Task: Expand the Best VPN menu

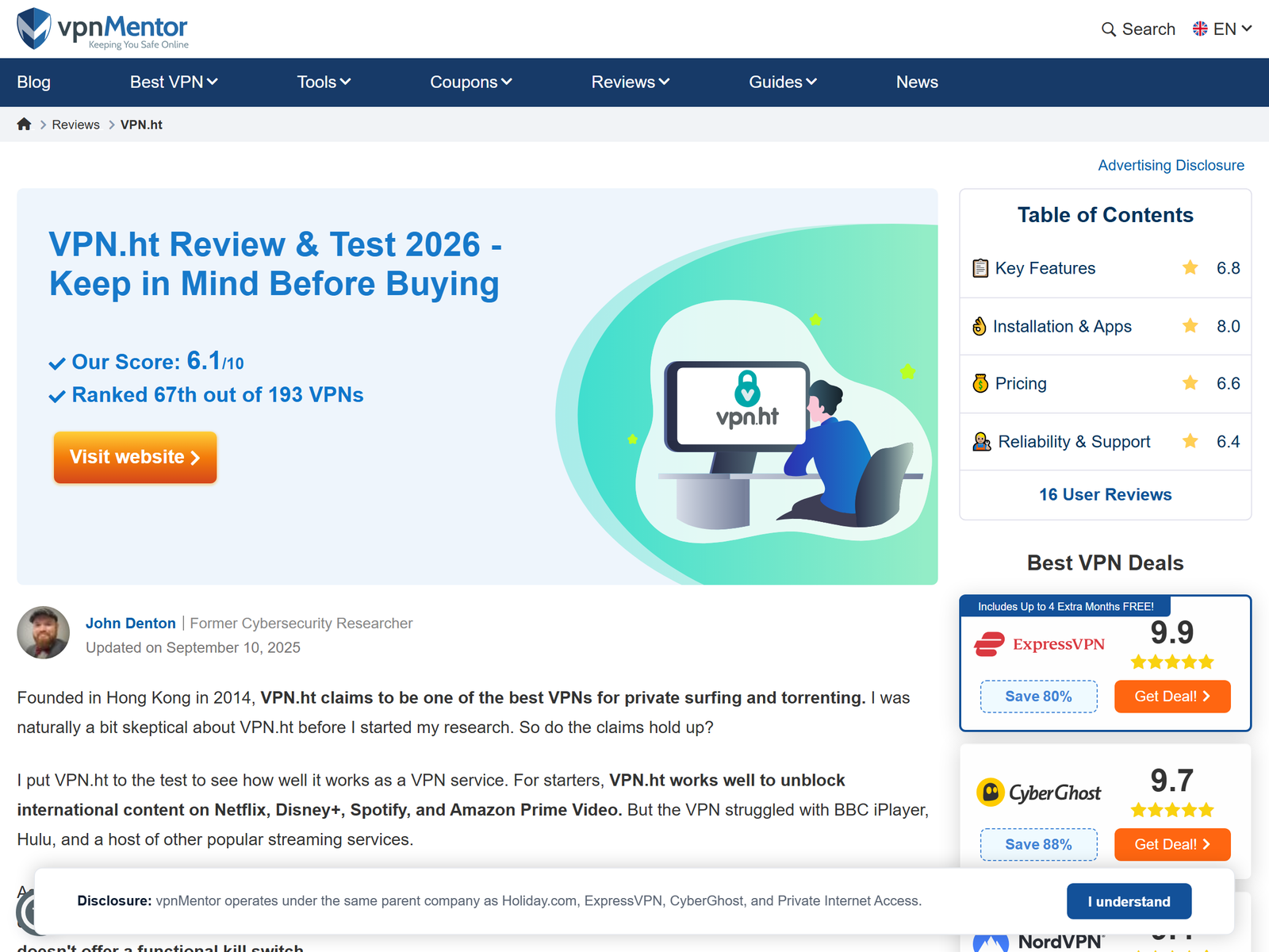Action: coord(174,83)
